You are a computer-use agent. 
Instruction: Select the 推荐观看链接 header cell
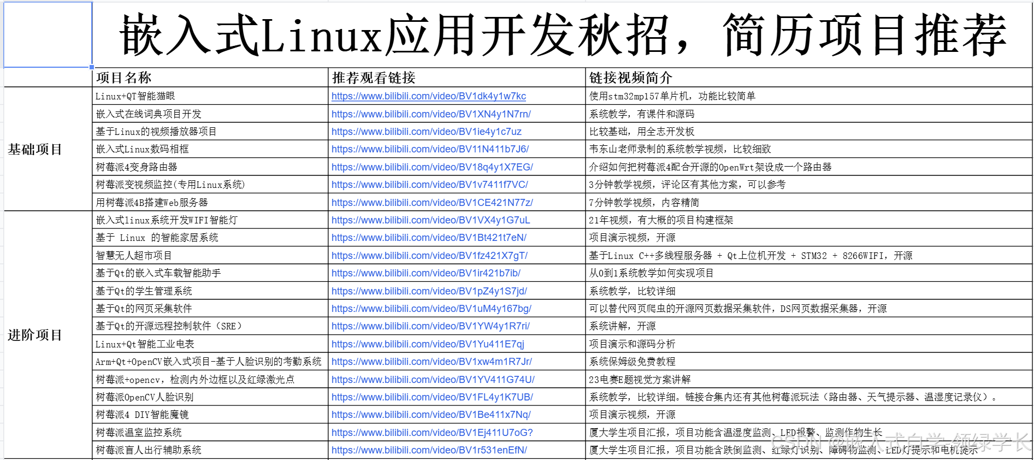457,78
